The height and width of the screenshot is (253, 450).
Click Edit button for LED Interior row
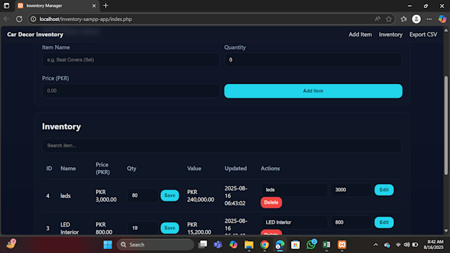[x=384, y=223]
